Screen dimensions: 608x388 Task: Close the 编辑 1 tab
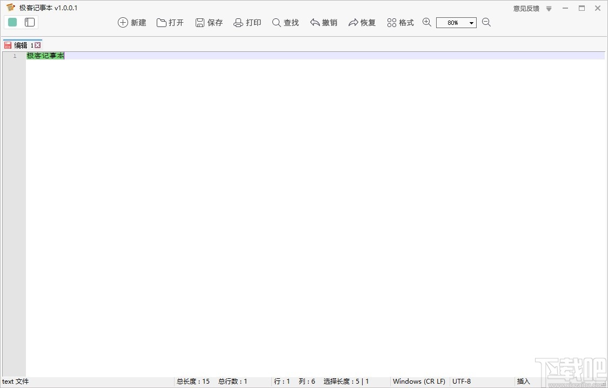pos(38,45)
